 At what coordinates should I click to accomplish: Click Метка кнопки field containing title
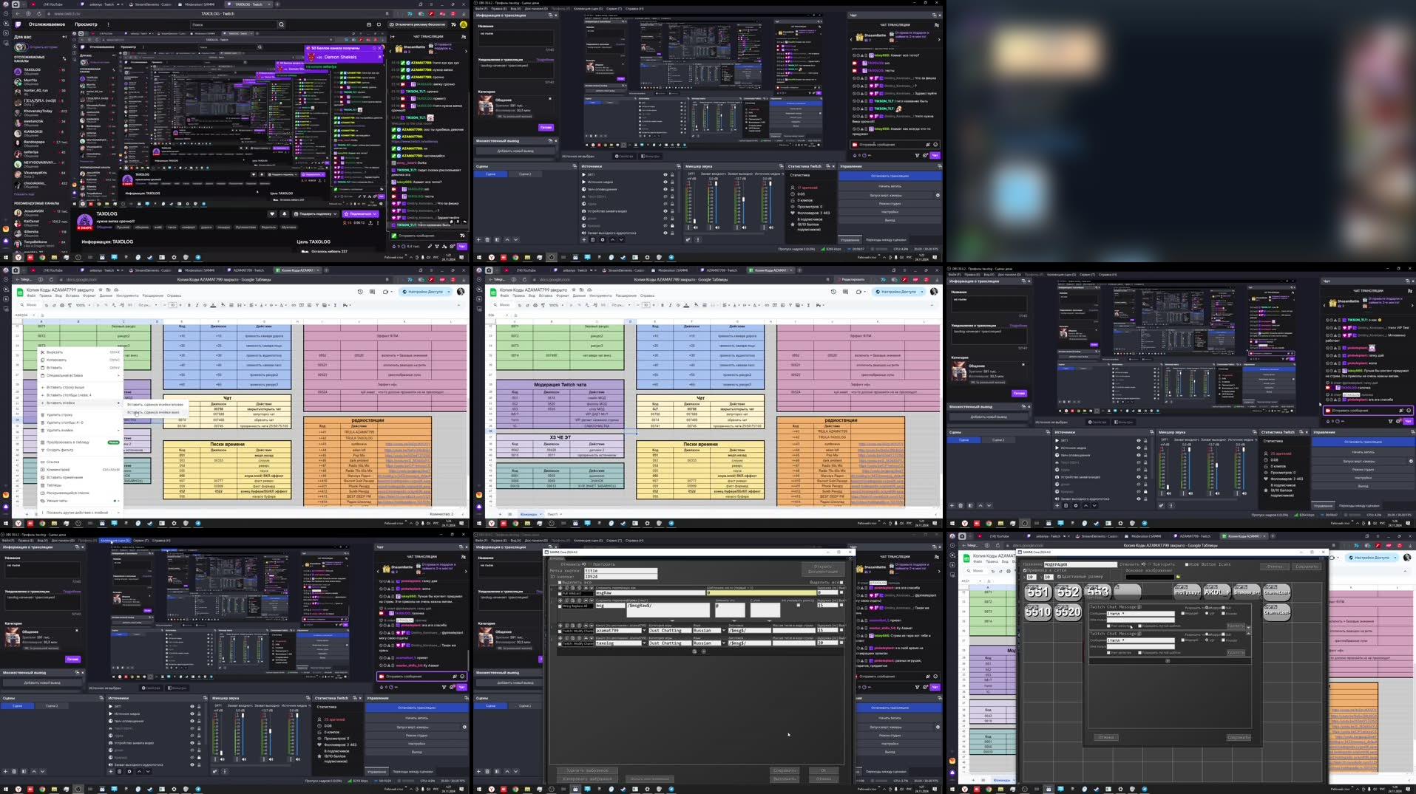pos(620,570)
